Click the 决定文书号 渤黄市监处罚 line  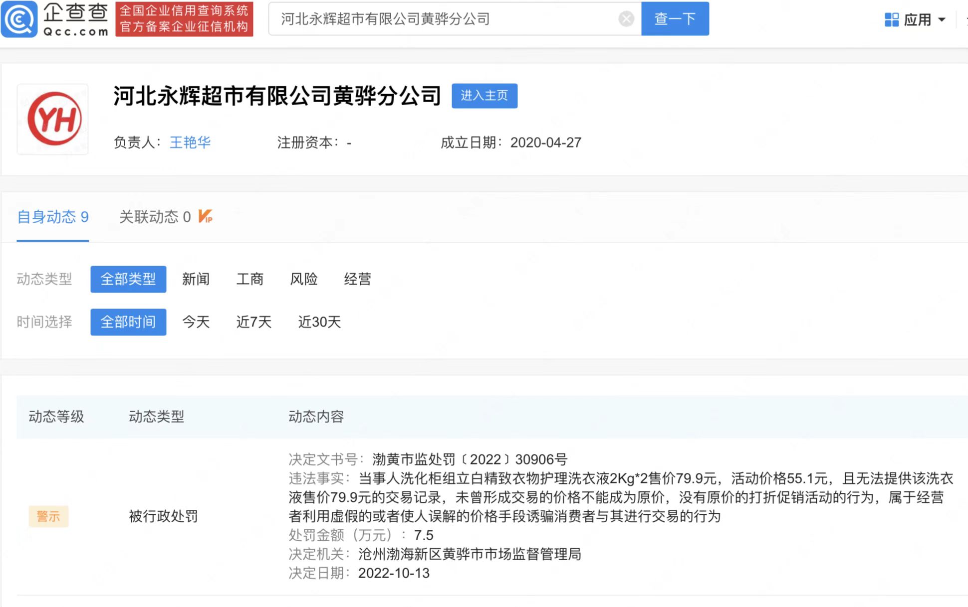pos(428,459)
